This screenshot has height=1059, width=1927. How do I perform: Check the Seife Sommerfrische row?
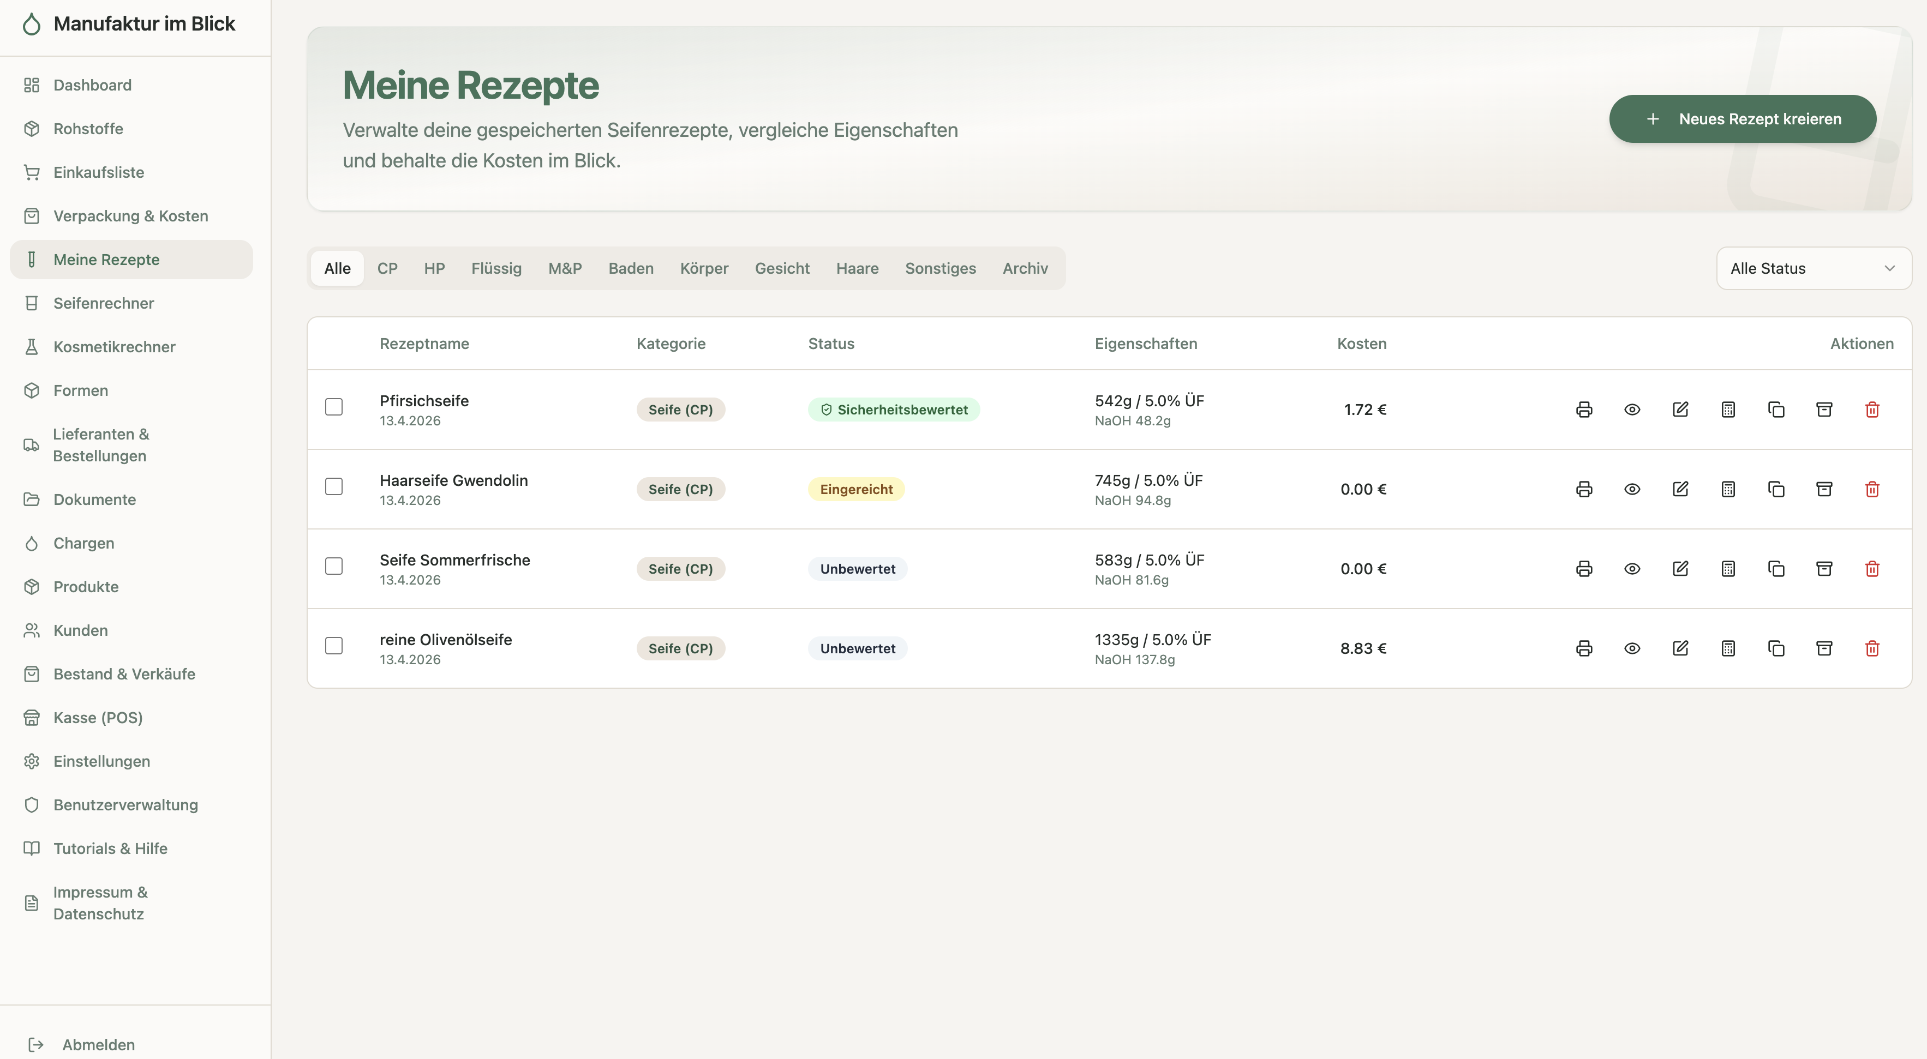(334, 566)
